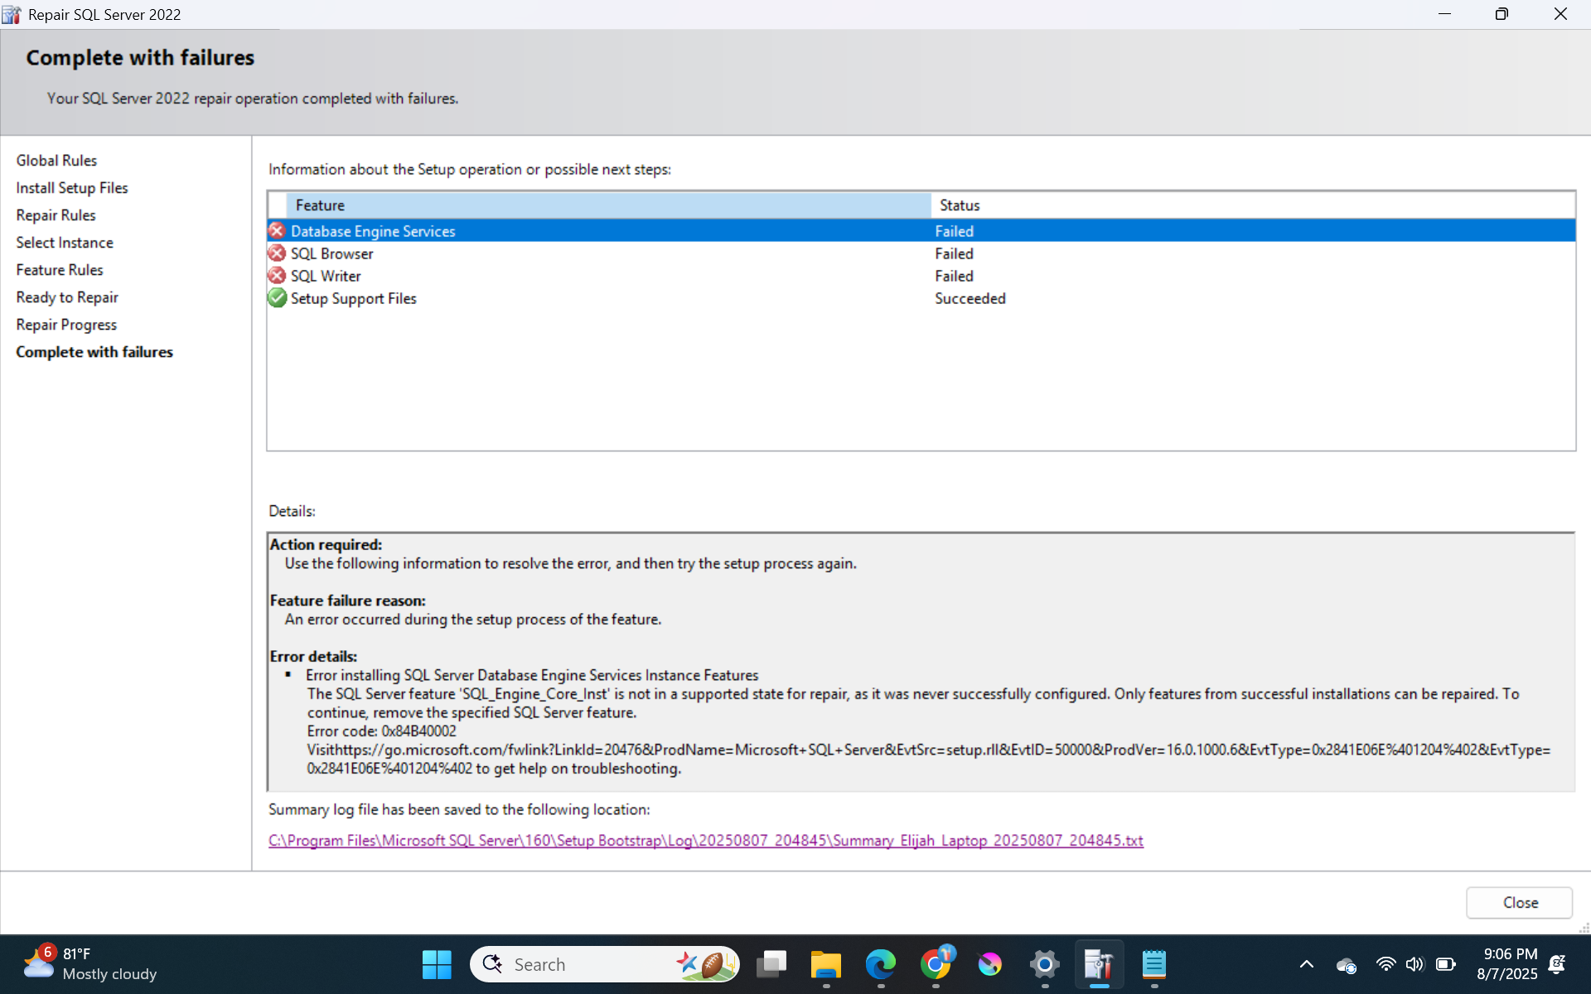Click the green success icon for Setup Support Files

[x=277, y=298]
